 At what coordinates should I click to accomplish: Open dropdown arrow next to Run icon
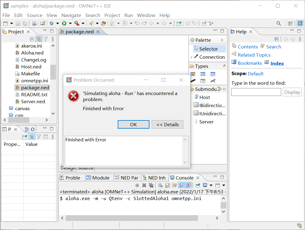click(x=70, y=24)
